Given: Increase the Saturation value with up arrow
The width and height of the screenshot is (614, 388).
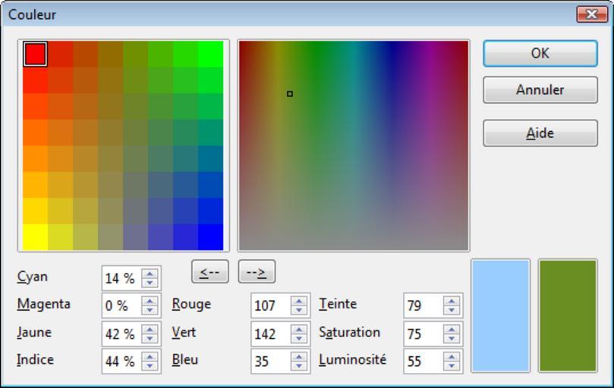Looking at the screenshot, I should pos(452,329).
